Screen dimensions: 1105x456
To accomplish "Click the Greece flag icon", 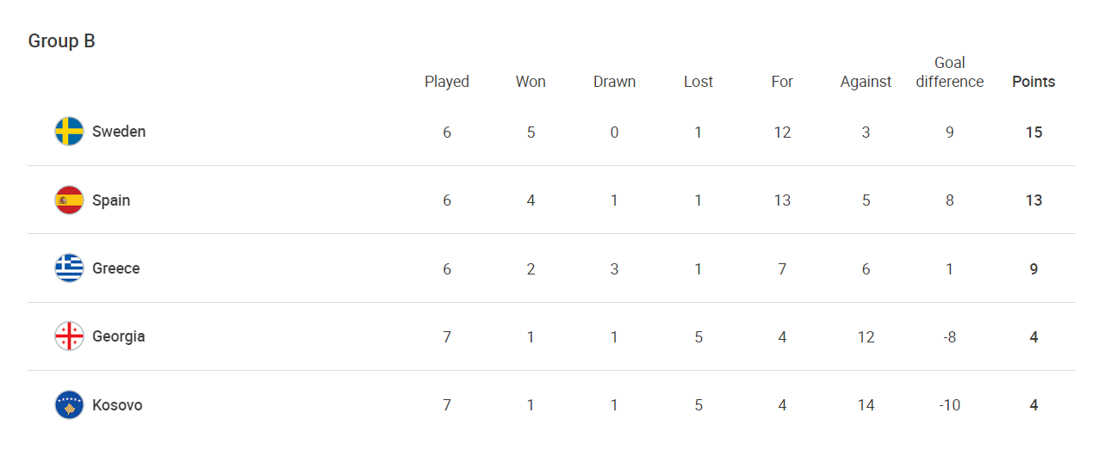I will pos(69,268).
